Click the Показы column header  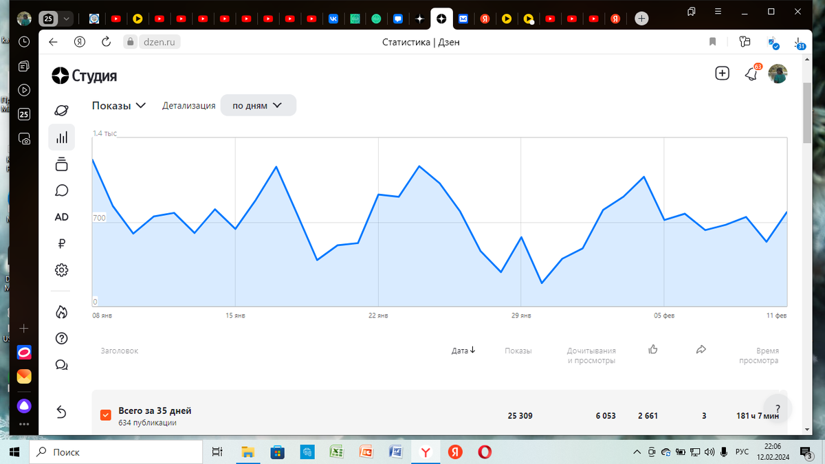[518, 351]
